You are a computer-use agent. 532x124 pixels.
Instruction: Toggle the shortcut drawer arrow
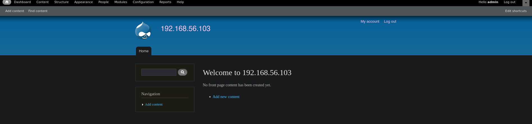[526, 3]
